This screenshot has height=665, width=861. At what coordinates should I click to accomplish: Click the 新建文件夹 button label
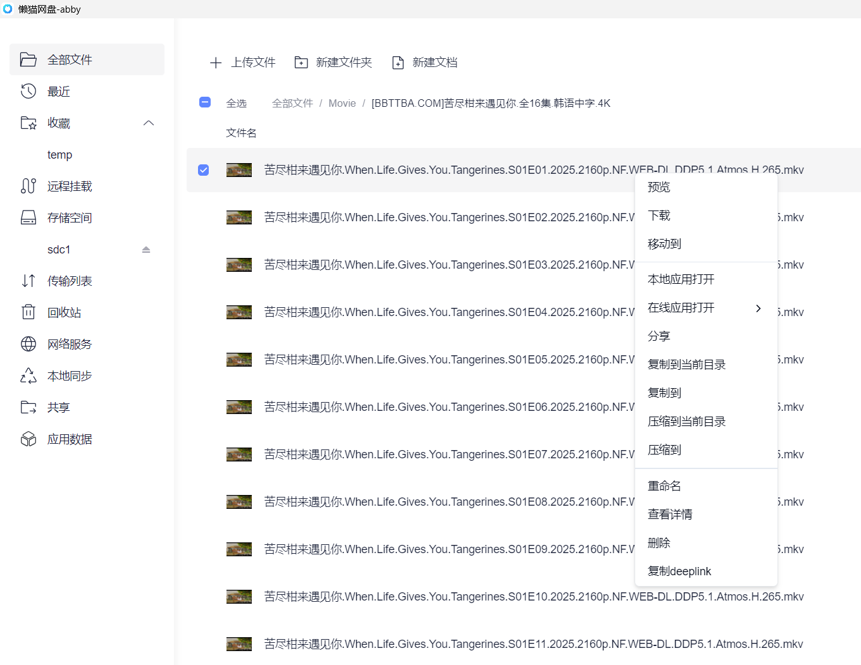(x=344, y=63)
